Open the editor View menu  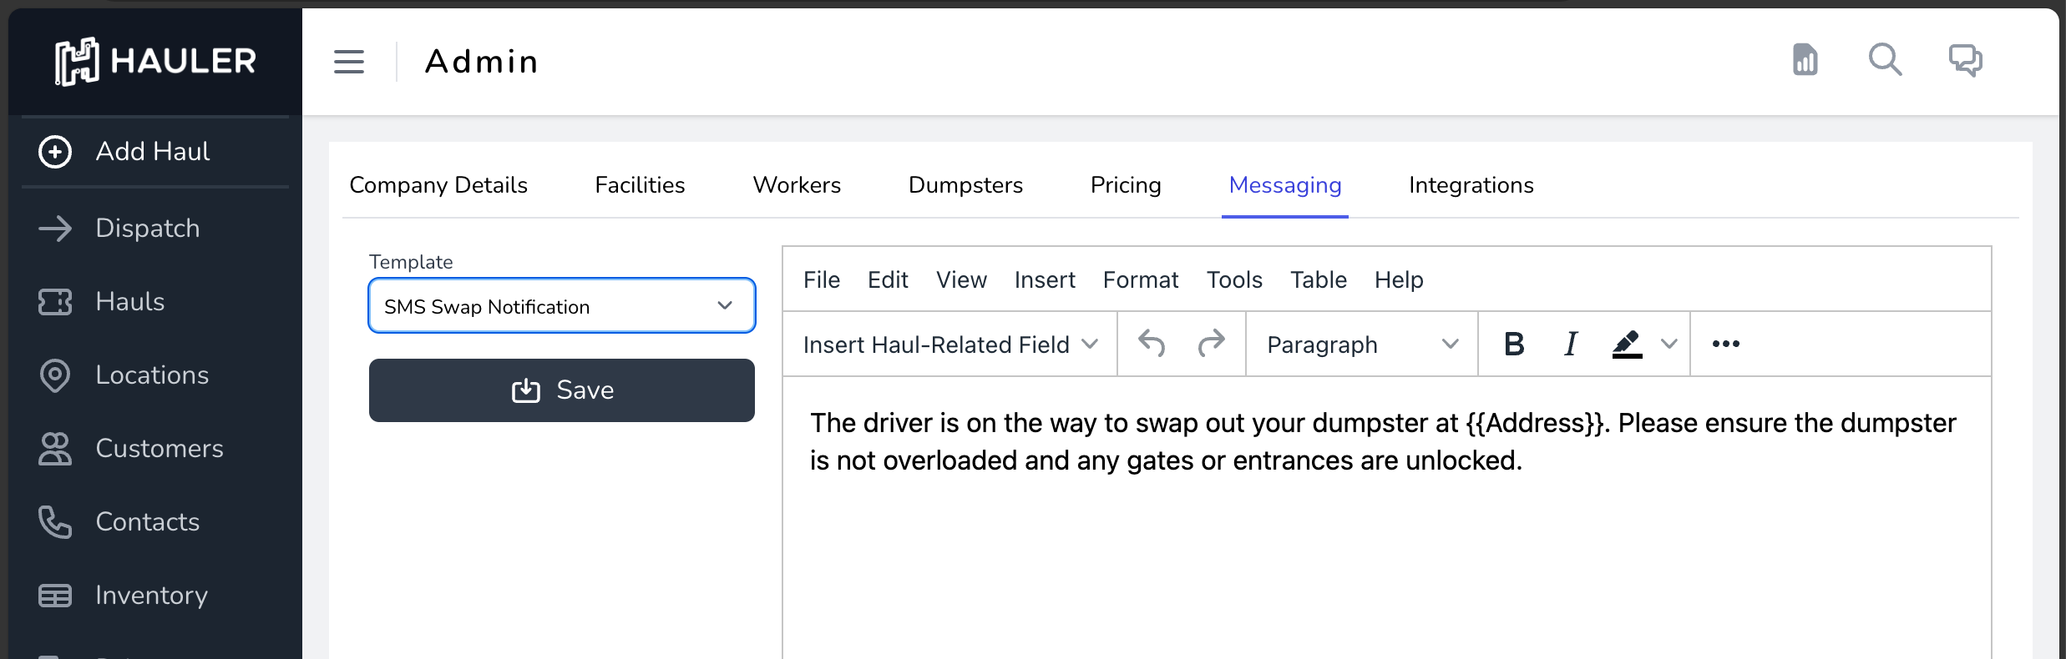pos(961,279)
